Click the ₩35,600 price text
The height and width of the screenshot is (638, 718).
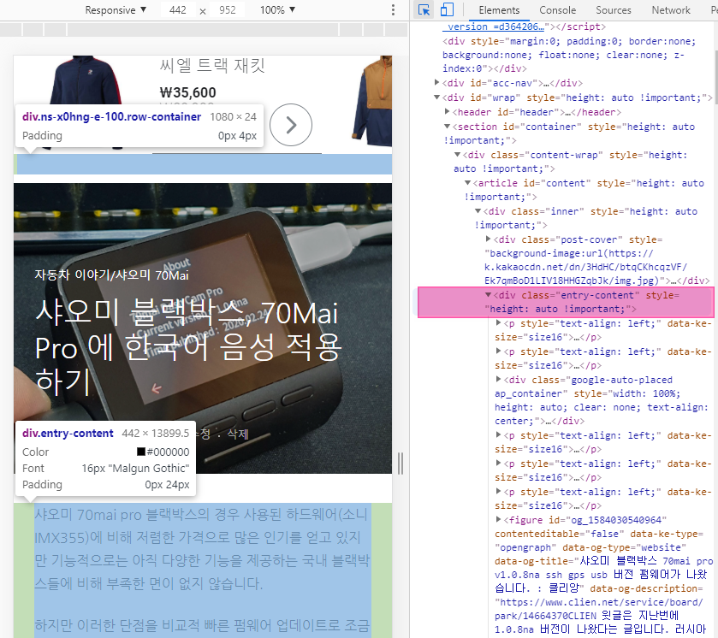coord(187,92)
